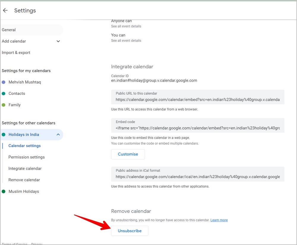297x245 pixels.
Task: Jump to Remove calendar subsection
Action: pos(24,180)
